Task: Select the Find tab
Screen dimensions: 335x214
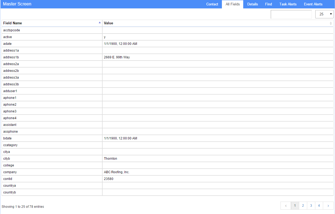Action: point(268,4)
